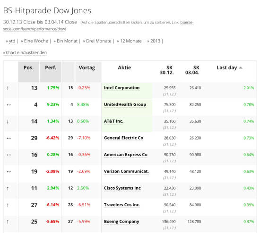Select the Drei Monate period tab

pyautogui.click(x=97, y=41)
